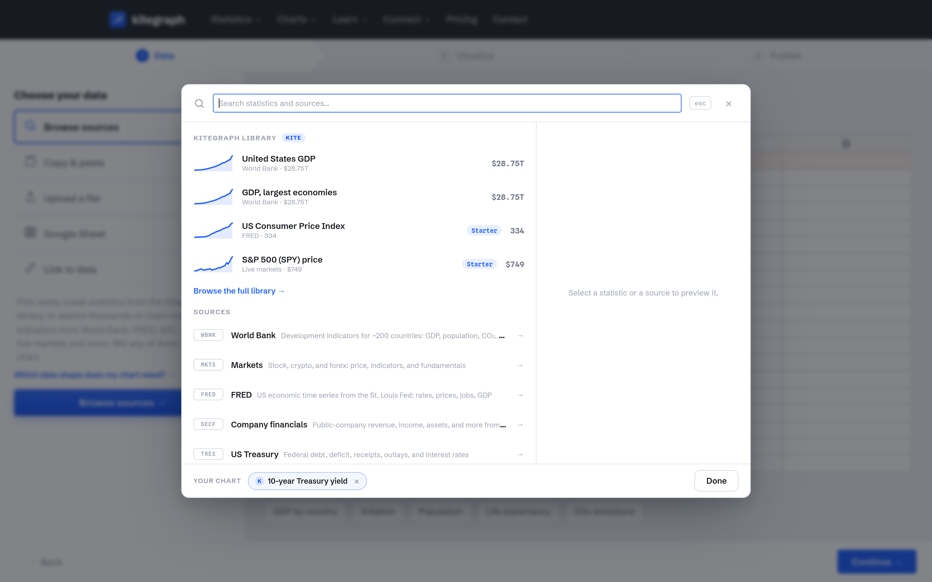Click the KITE library badge

coord(293,138)
